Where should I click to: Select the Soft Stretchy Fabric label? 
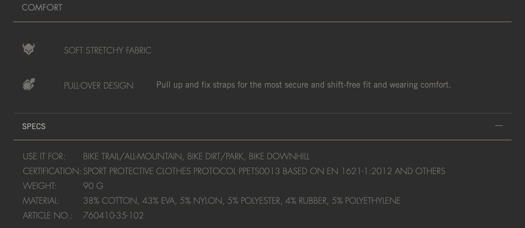point(108,50)
